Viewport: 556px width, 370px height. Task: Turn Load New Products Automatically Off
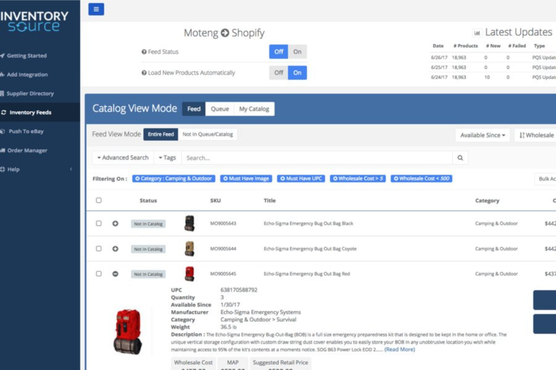(x=279, y=73)
